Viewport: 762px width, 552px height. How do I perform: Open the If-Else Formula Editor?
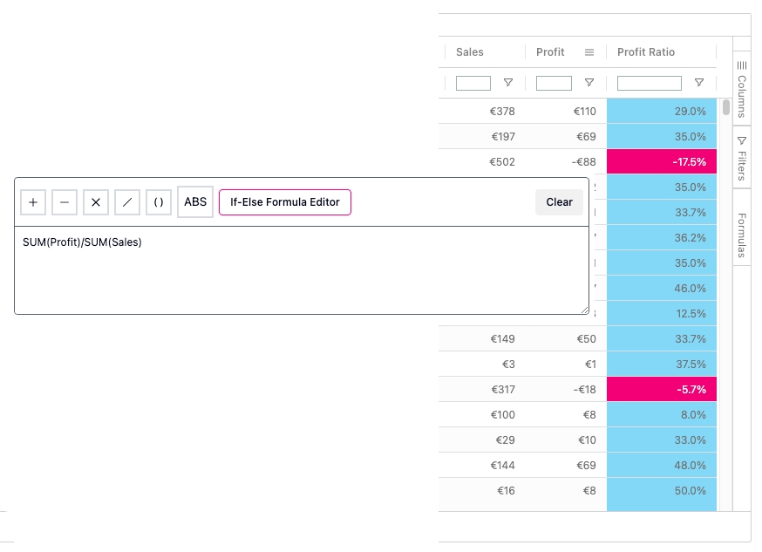coord(284,202)
